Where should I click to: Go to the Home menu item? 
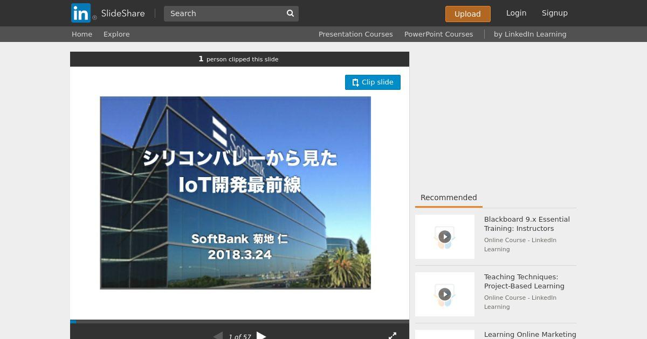[82, 34]
